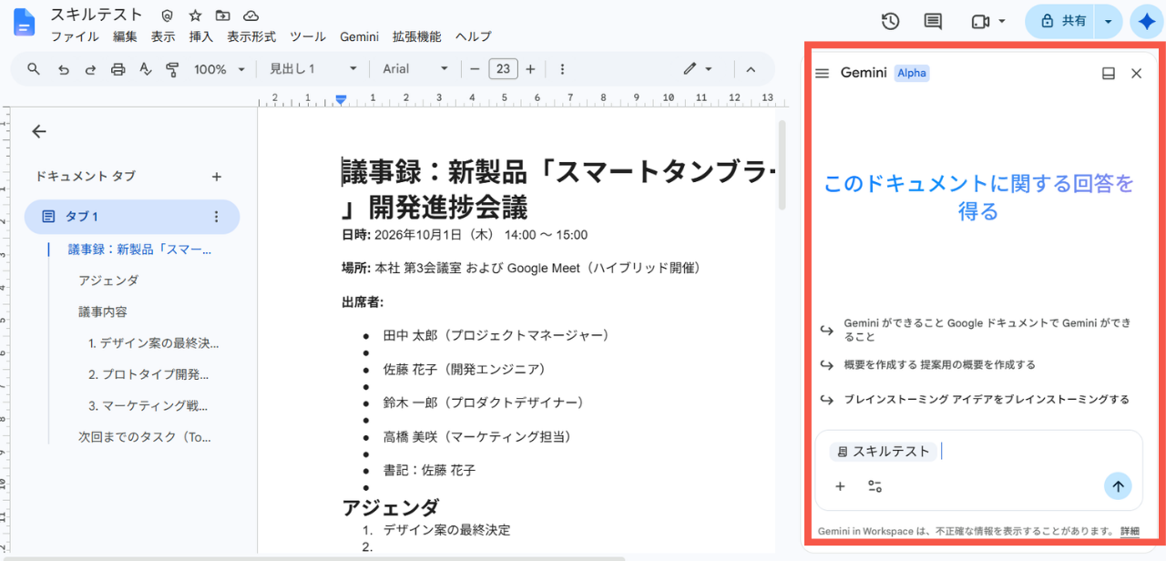Open the 拡張機能 menu

point(416,36)
